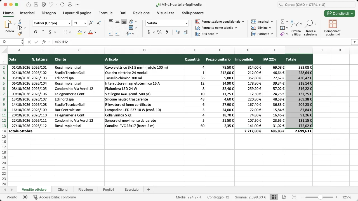Toggle underline S formatting

50,32
